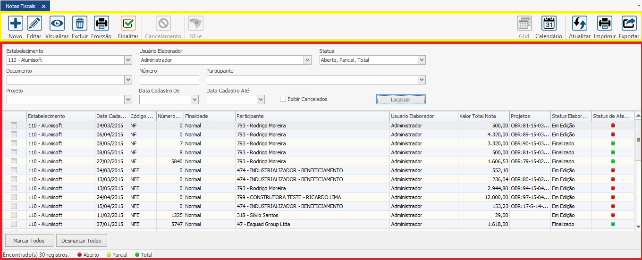Click the Exportar icon

[x=629, y=23]
